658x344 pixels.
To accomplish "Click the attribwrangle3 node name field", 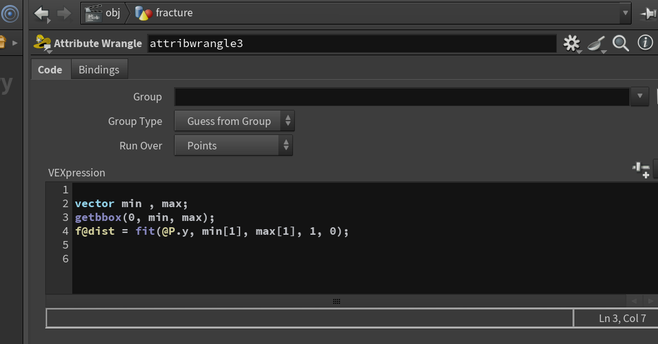I will tap(352, 43).
